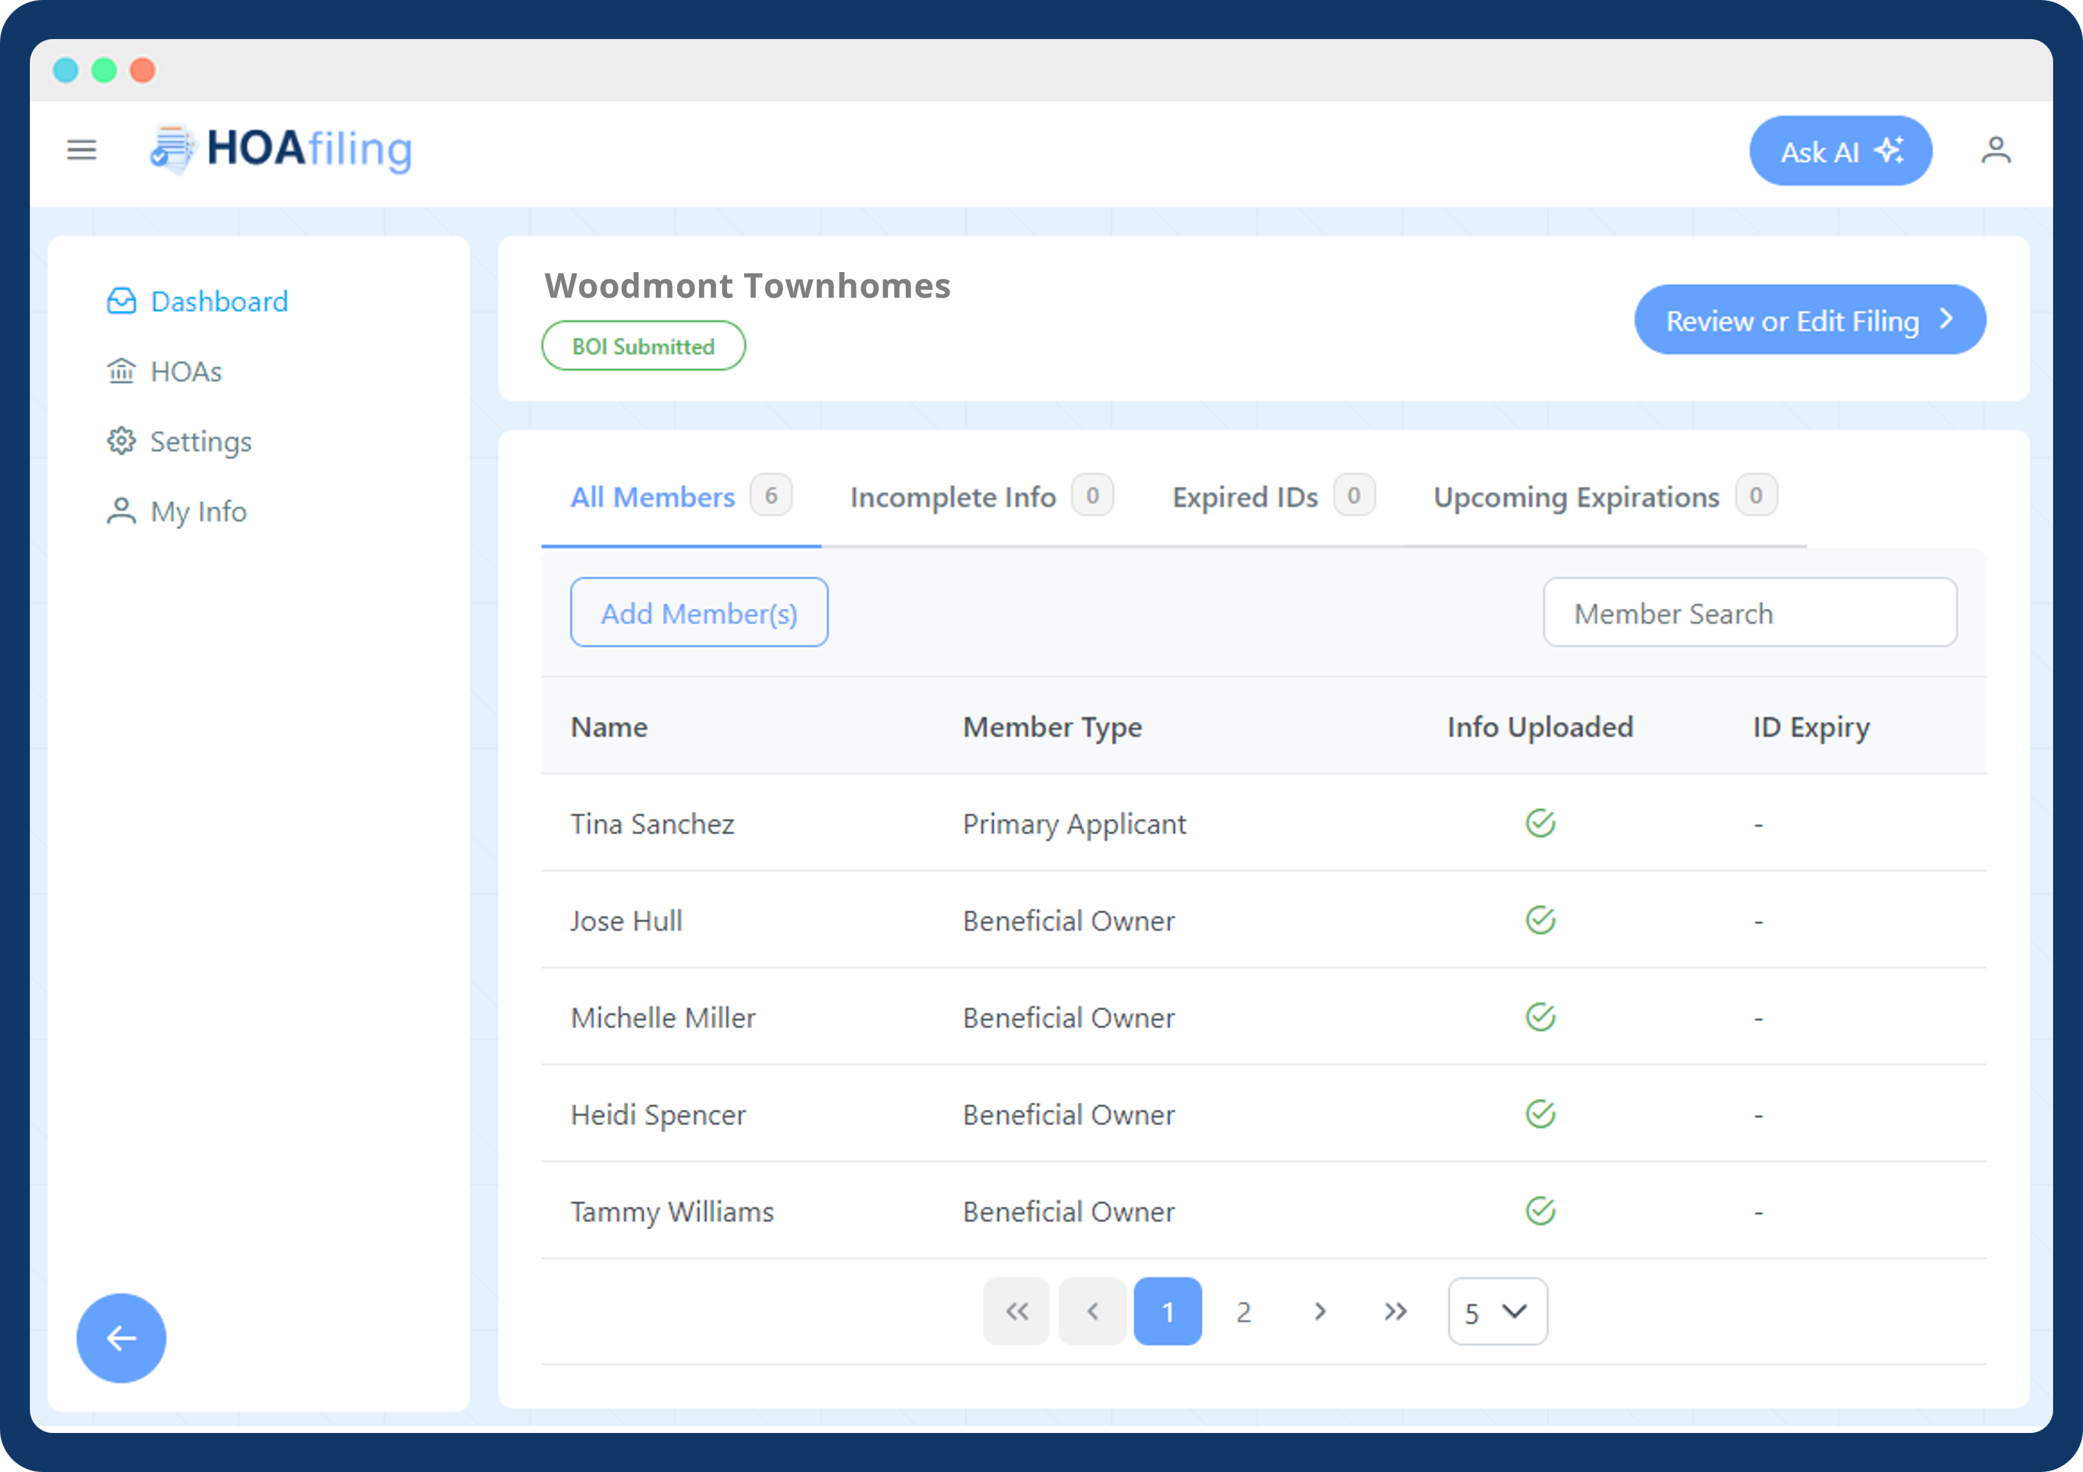Image resolution: width=2083 pixels, height=1472 pixels.
Task: Click the Info Uploaded column header
Action: [1540, 727]
